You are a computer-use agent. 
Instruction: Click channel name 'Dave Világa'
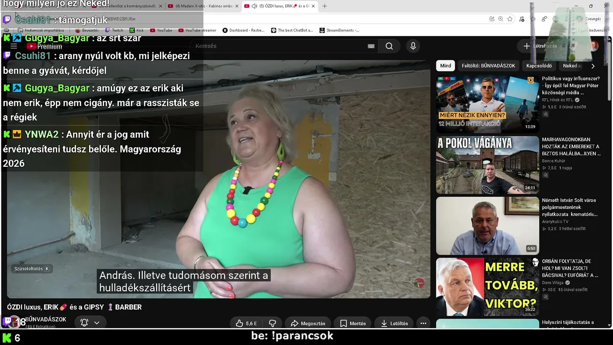553,283
